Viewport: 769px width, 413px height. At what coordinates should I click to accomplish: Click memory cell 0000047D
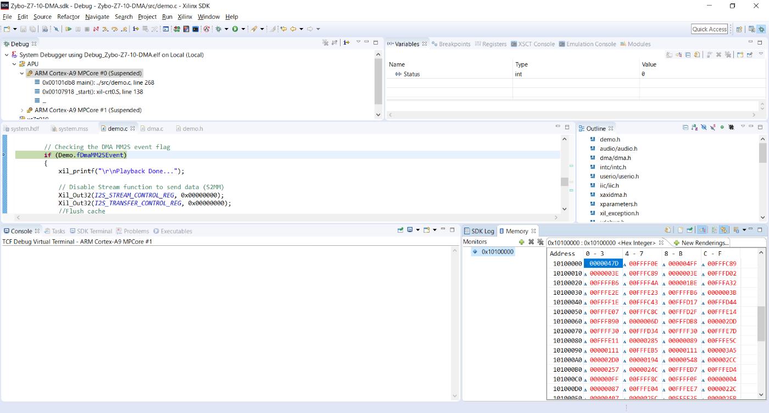pyautogui.click(x=603, y=263)
